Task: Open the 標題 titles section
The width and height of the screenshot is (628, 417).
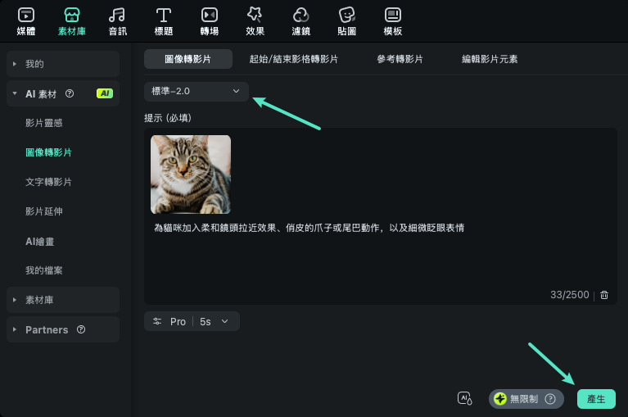Action: click(x=164, y=21)
